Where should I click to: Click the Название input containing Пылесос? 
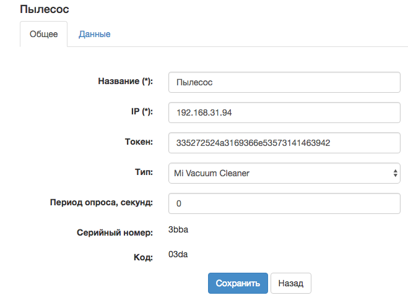pyautogui.click(x=284, y=82)
